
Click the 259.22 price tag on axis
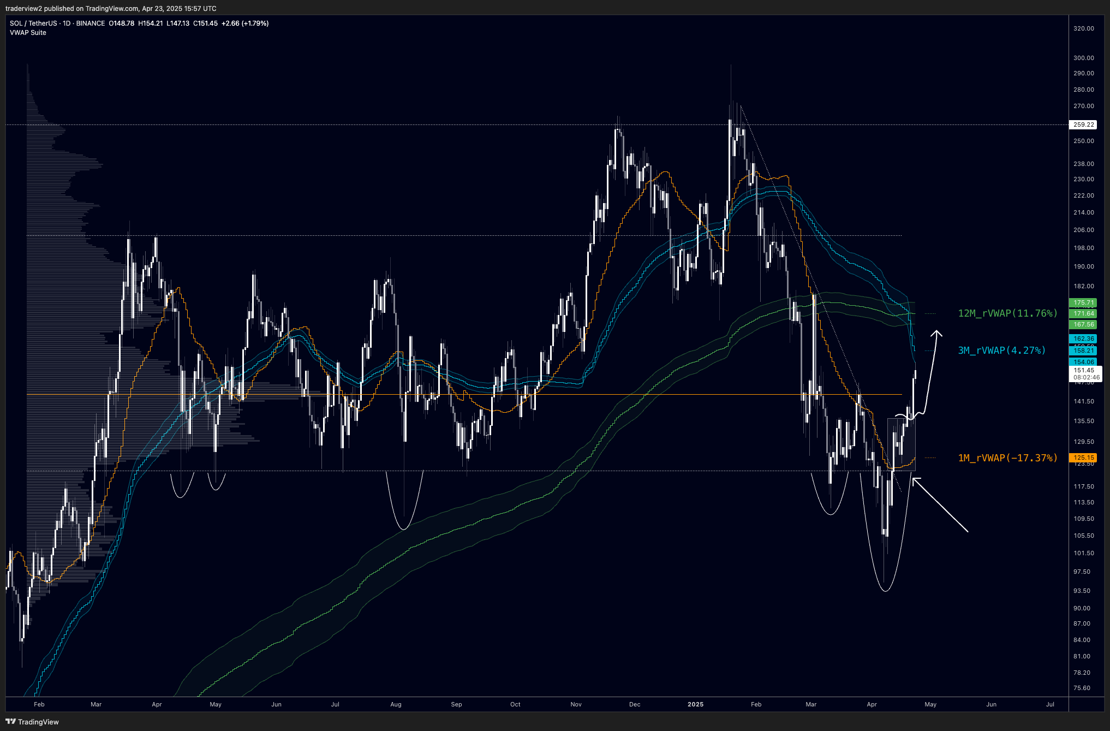pyautogui.click(x=1083, y=124)
